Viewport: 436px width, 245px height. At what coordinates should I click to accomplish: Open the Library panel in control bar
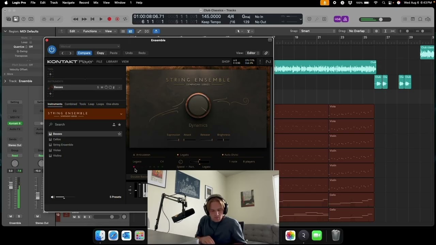[9, 19]
